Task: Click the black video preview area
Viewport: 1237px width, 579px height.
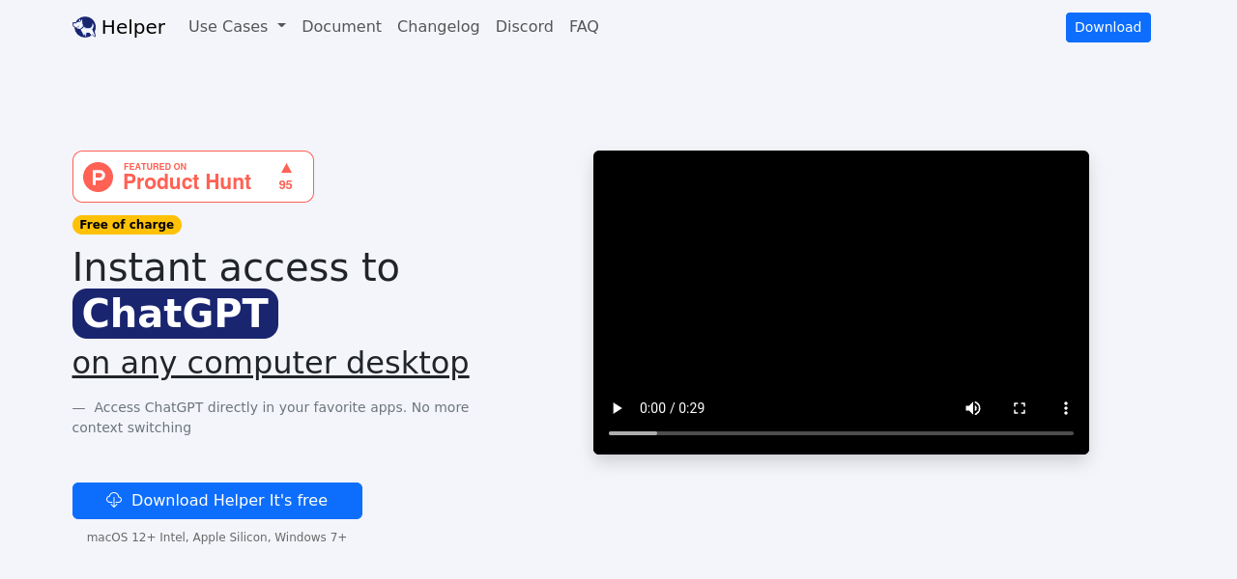Action: [x=841, y=270]
